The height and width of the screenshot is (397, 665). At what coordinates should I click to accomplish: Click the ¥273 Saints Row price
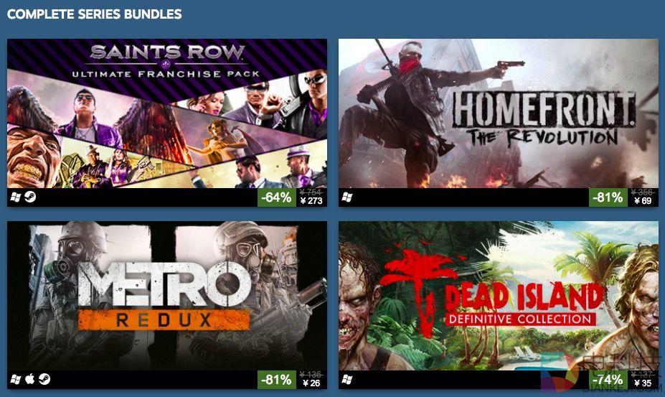pyautogui.click(x=311, y=201)
